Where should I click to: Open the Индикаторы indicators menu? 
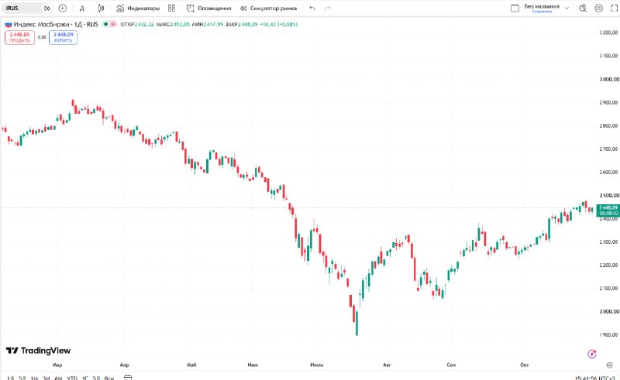click(x=138, y=8)
